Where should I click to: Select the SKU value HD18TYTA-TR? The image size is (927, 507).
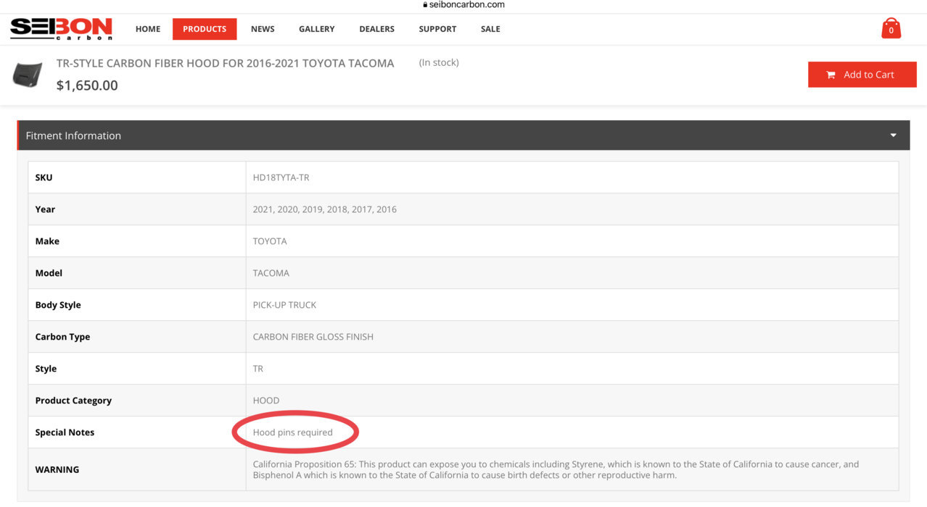(281, 177)
